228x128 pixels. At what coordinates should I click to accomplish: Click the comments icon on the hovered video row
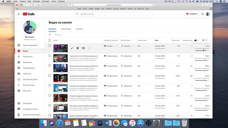[83, 48]
